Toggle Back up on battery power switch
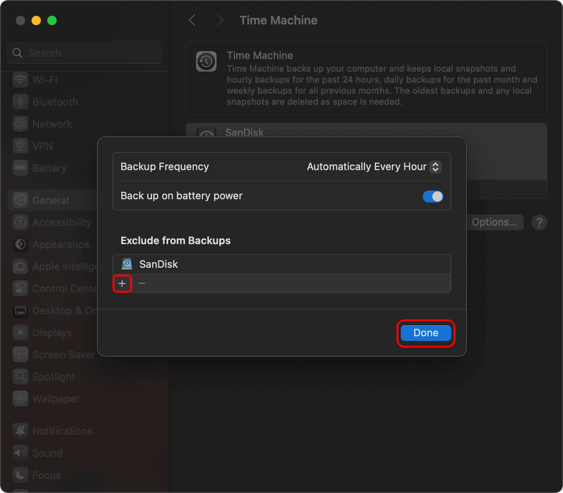The height and width of the screenshot is (493, 563). (432, 196)
